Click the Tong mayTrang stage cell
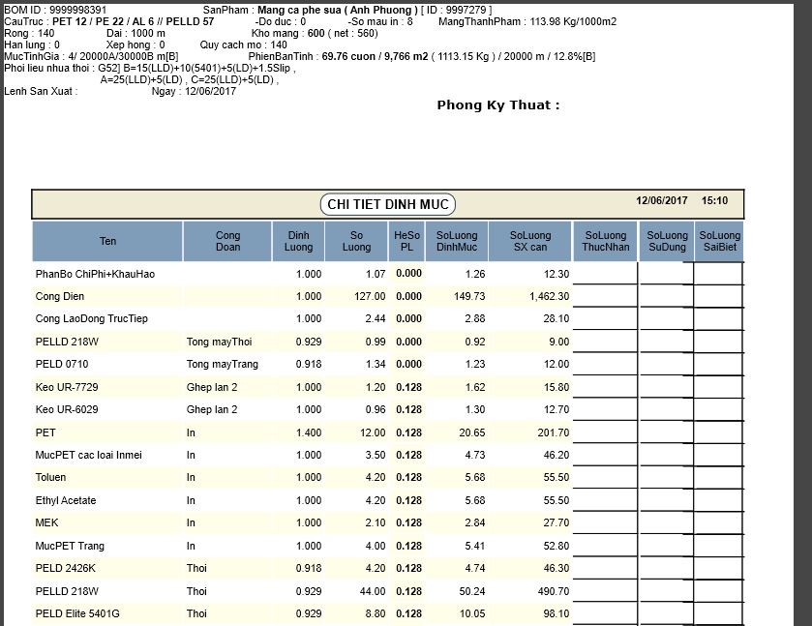 (x=223, y=365)
